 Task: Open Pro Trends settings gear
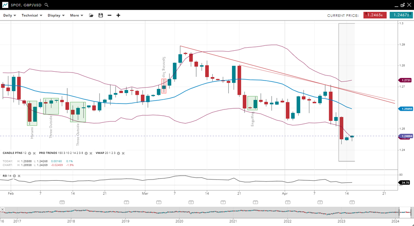(x=86, y=153)
